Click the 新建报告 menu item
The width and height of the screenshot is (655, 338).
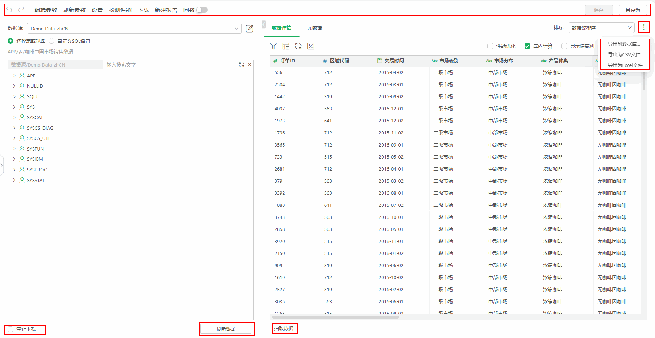pyautogui.click(x=166, y=10)
